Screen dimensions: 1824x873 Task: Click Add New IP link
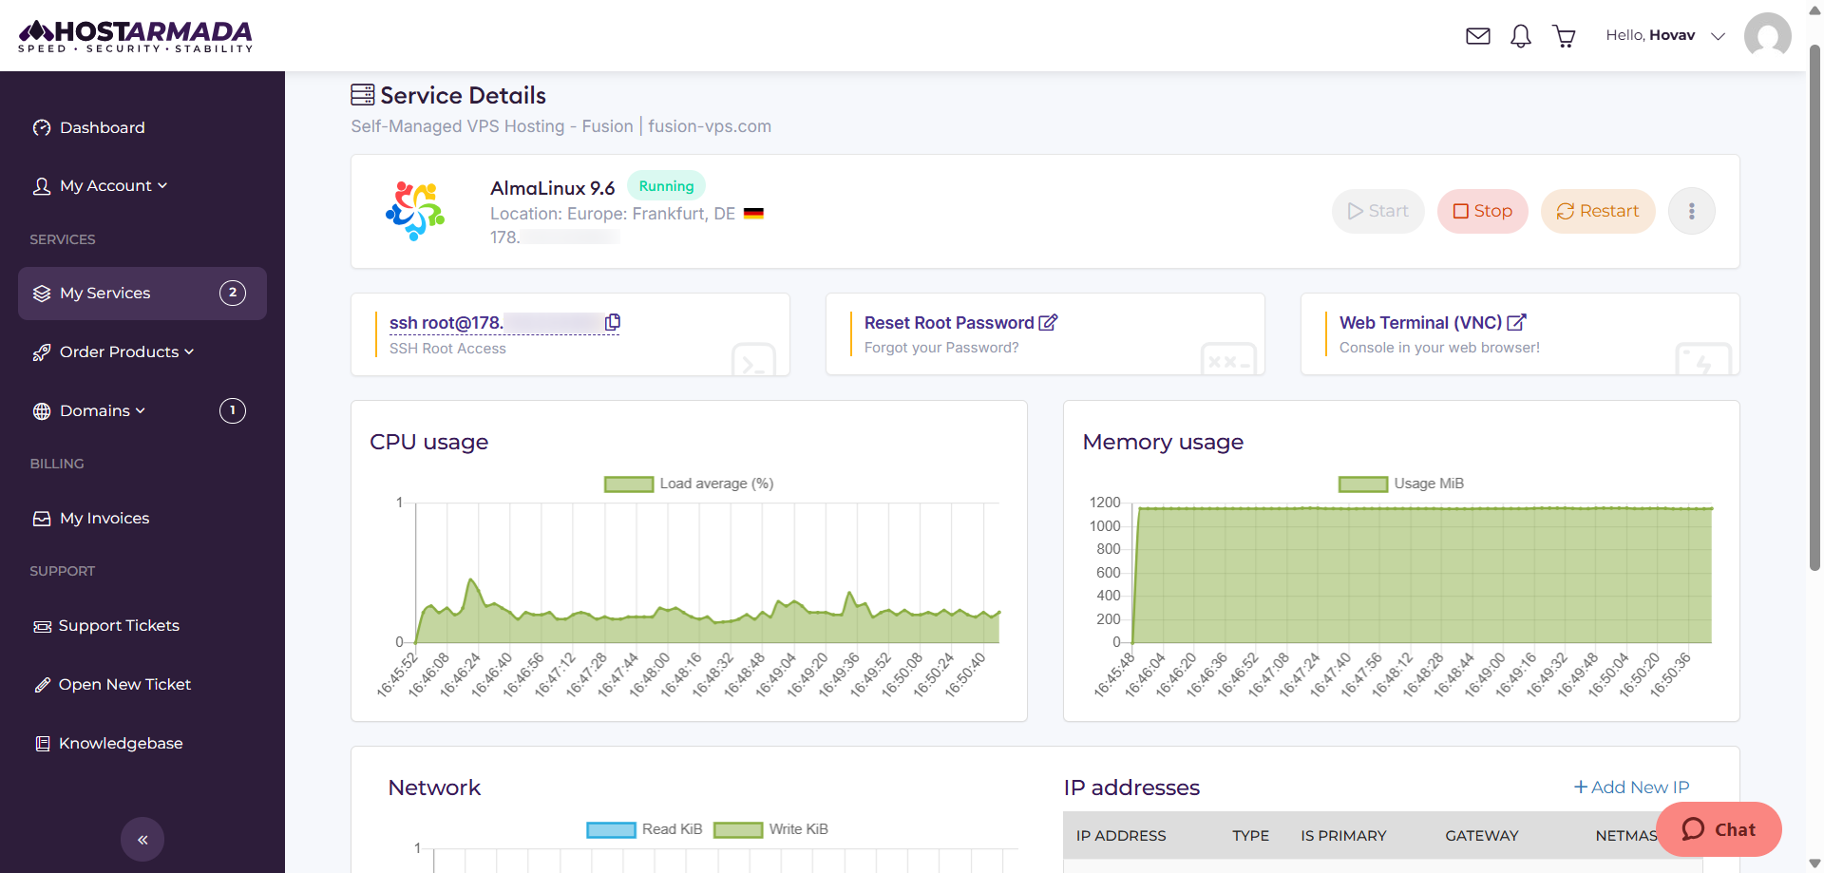tap(1631, 788)
